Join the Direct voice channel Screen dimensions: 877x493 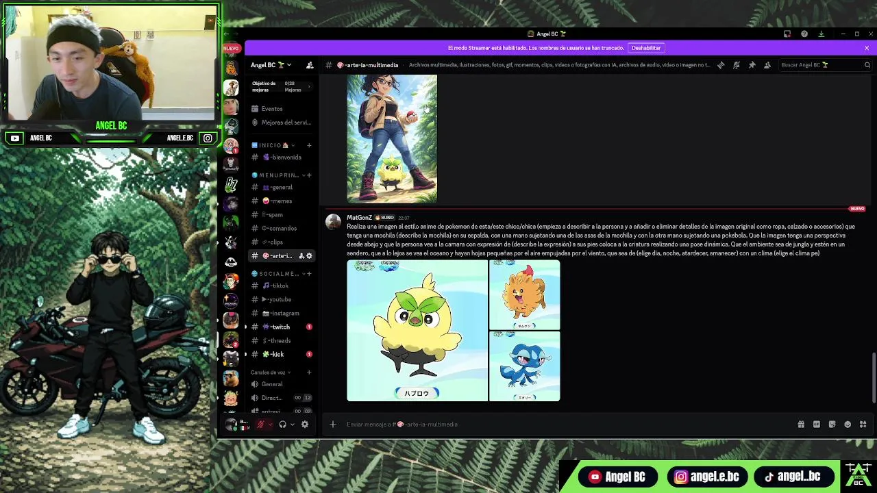[281, 398]
